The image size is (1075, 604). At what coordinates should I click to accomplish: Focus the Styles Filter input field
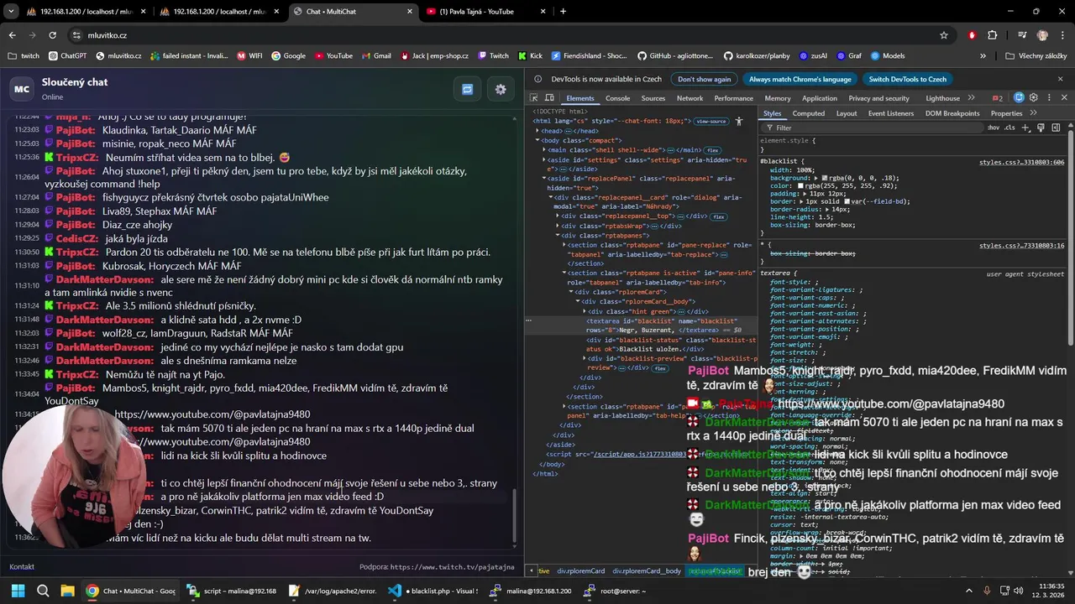[873, 128]
